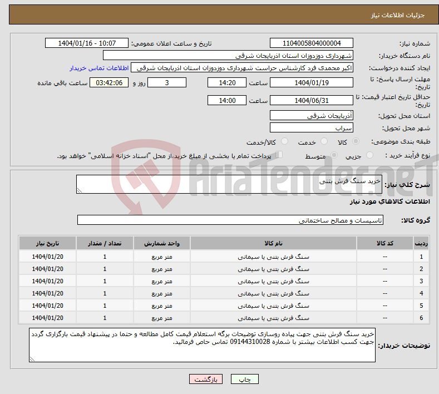Viewport: 439px width, 394px height.
Task: Click the واحد شمارش column header
Action: pos(162,243)
